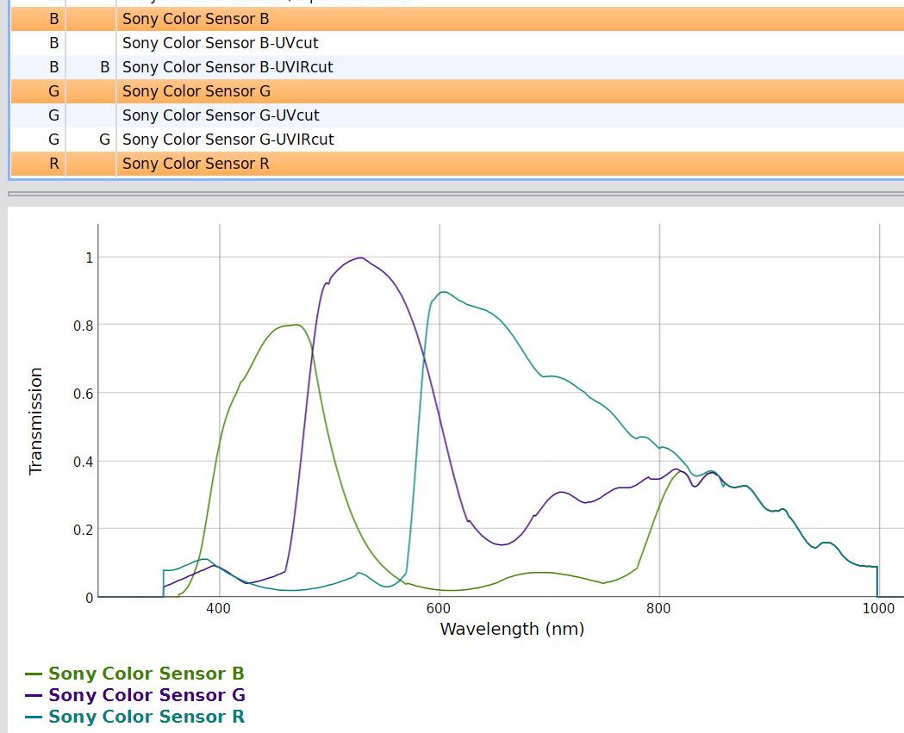Click the 0.8 tick label on transmission axis
The width and height of the screenshot is (904, 733).
[x=83, y=326]
